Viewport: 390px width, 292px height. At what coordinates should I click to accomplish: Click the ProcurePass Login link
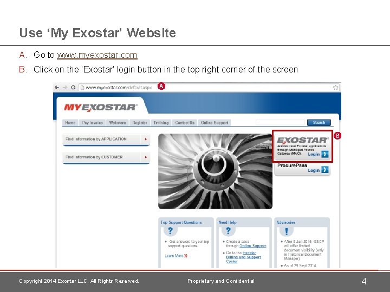pyautogui.click(x=314, y=170)
